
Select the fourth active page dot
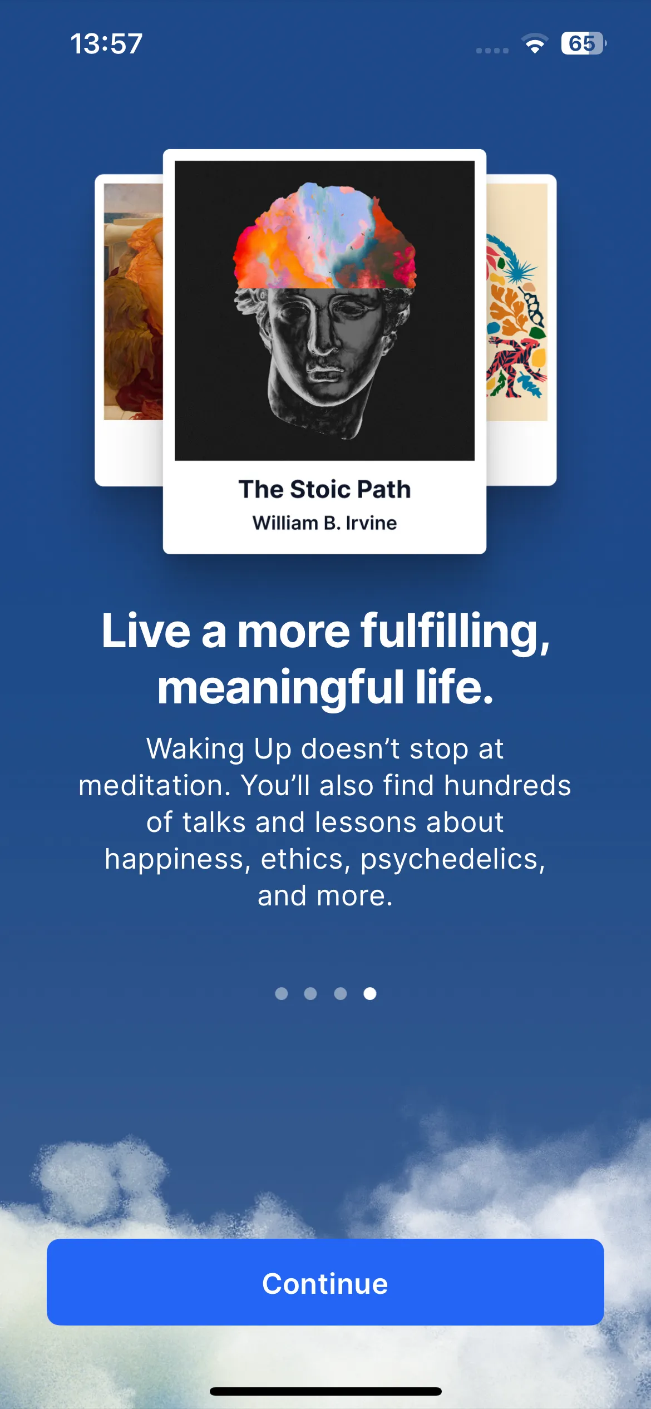370,993
